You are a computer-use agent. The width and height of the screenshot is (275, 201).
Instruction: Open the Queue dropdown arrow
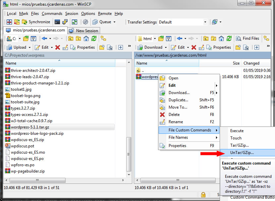pyautogui.click(x=114, y=22)
